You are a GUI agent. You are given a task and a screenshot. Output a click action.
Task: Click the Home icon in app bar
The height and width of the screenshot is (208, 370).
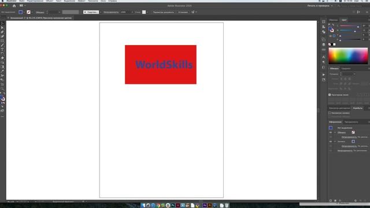[14, 6]
